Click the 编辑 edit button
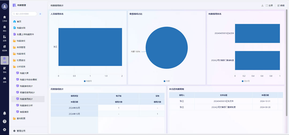The width and height of the screenshot is (289, 135). coord(281,5)
